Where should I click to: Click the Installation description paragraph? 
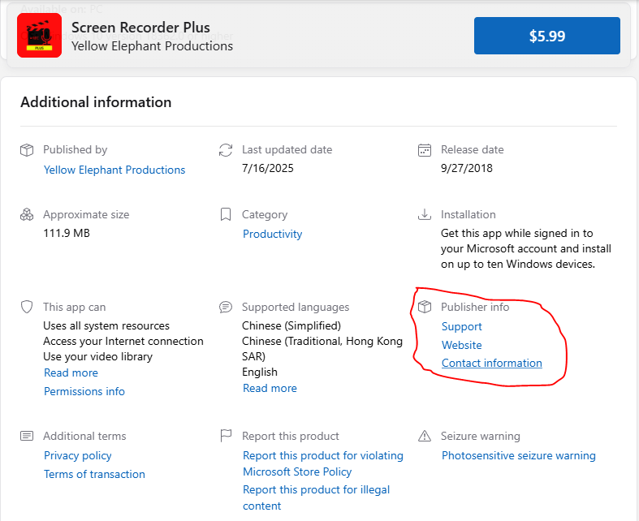(526, 248)
